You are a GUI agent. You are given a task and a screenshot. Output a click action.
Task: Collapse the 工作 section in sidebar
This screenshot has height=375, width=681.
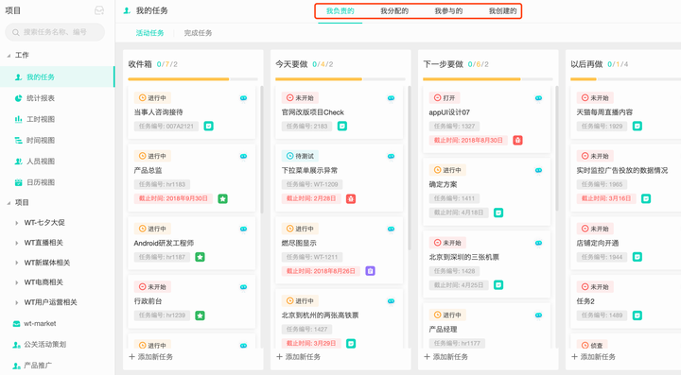pyautogui.click(x=9, y=56)
